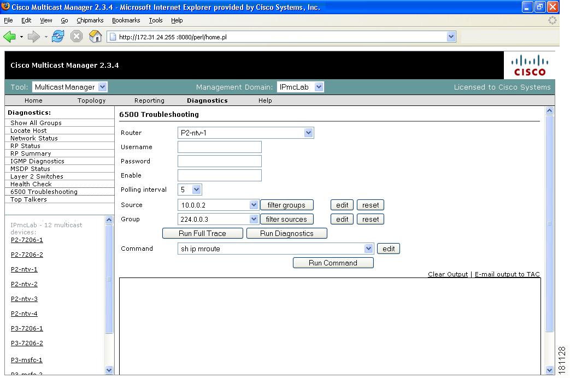Open the Help tab in navigation bar
Image resolution: width=570 pixels, height=378 pixels.
coord(265,101)
